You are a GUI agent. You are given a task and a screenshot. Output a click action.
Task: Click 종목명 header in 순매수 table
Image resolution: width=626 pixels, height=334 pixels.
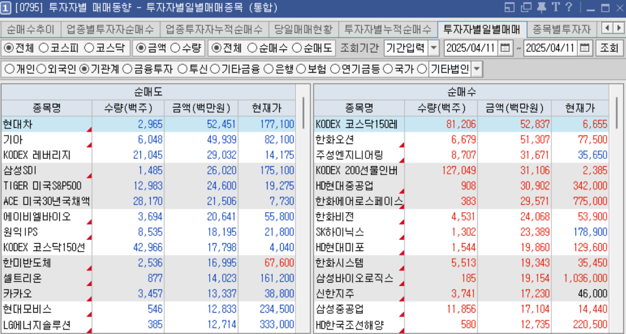[359, 108]
